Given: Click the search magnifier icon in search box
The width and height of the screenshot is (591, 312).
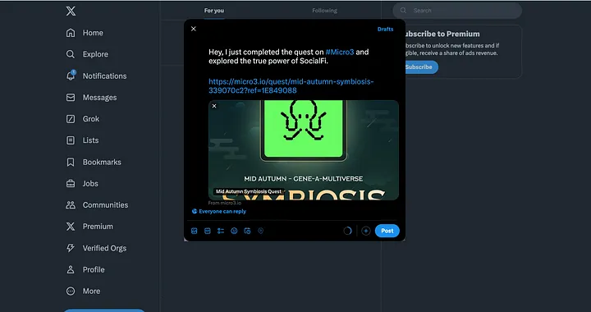Looking at the screenshot, I should (403, 11).
